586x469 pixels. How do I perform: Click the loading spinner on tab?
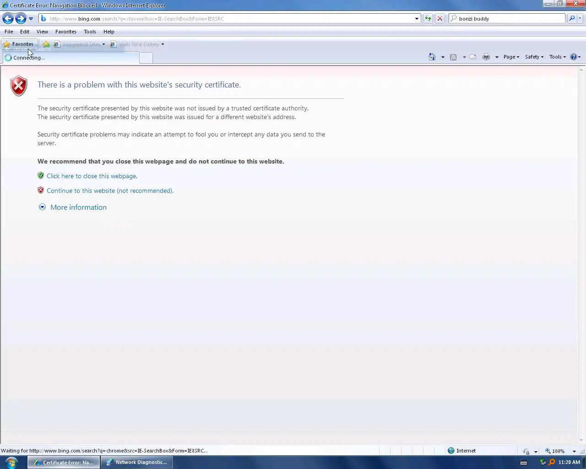tap(8, 58)
